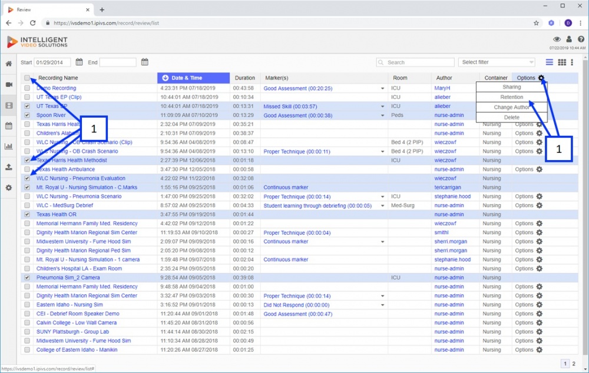Open the video camera sidebar icon
Image resolution: width=589 pixels, height=373 pixels.
(x=9, y=85)
